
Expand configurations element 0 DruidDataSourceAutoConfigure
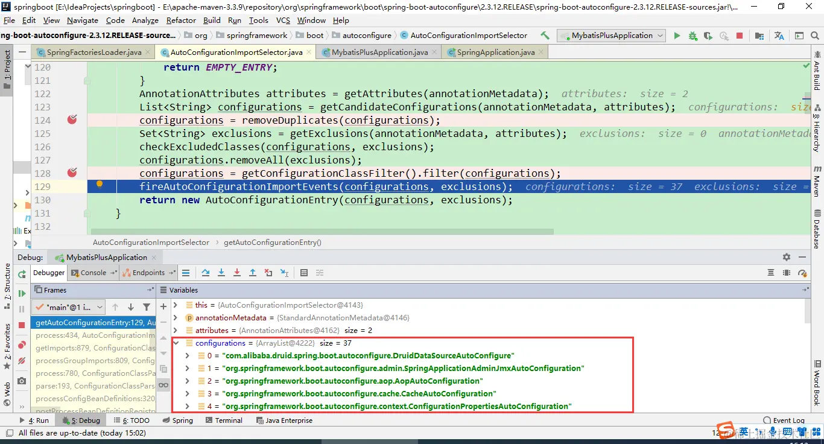tap(188, 356)
